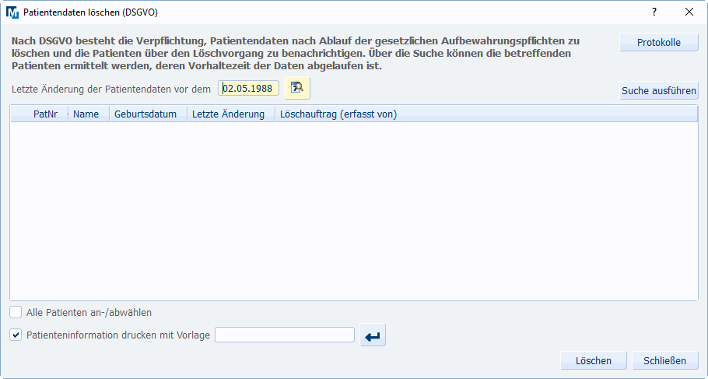Open help with the question mark button
708x379 pixels.
click(654, 12)
